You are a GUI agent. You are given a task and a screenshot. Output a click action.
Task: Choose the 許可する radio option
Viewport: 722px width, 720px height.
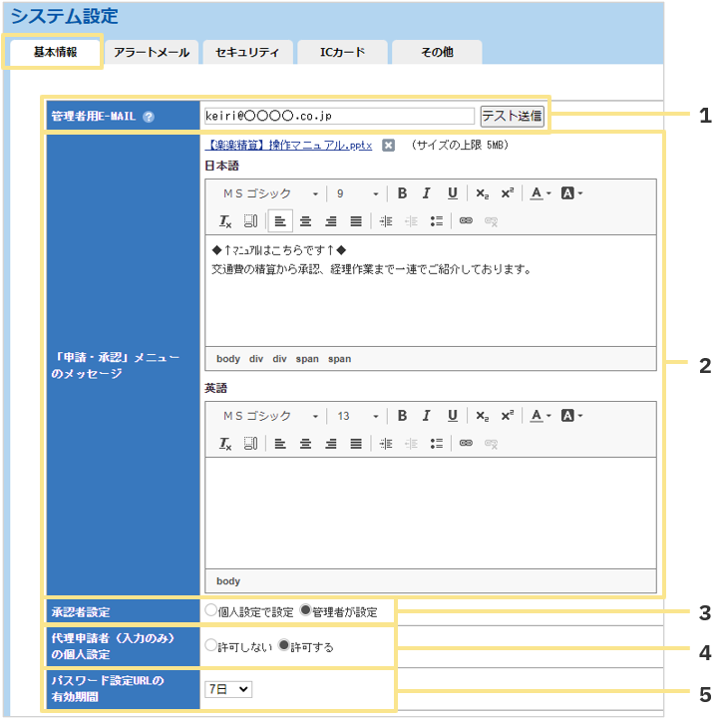(284, 646)
